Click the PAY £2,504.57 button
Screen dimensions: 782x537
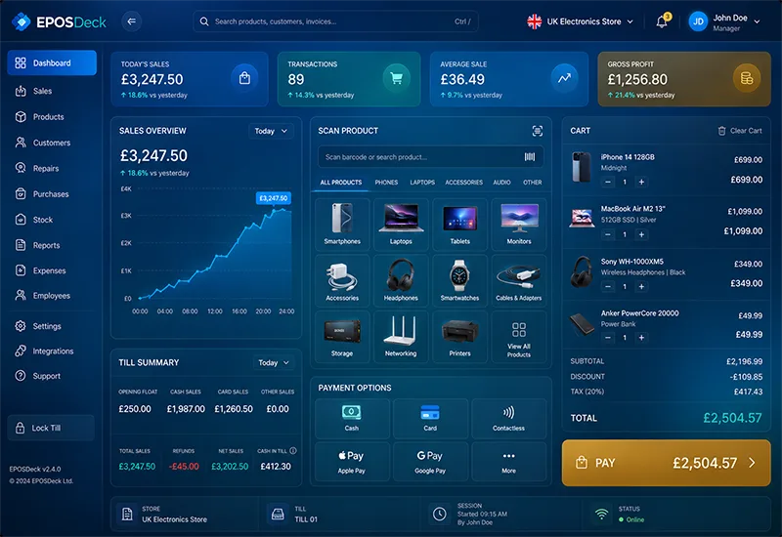coord(667,463)
